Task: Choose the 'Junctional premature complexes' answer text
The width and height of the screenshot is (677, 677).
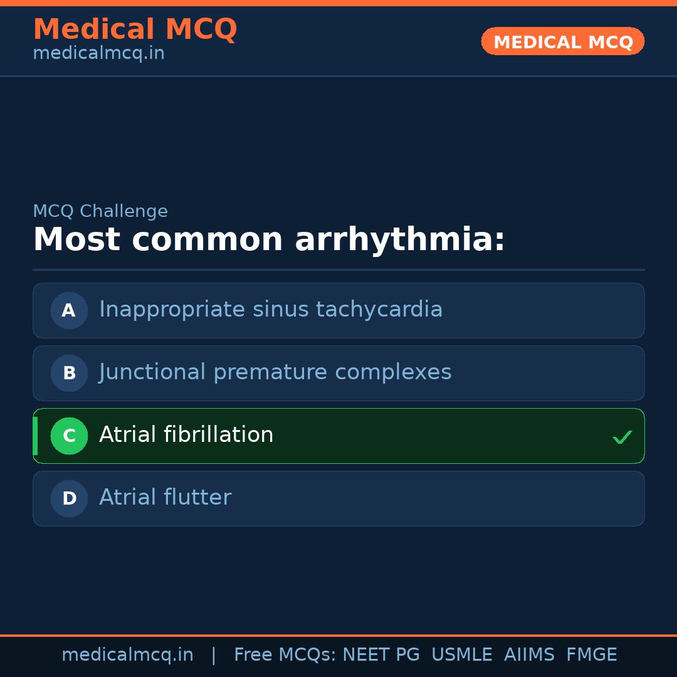Action: [x=275, y=372]
